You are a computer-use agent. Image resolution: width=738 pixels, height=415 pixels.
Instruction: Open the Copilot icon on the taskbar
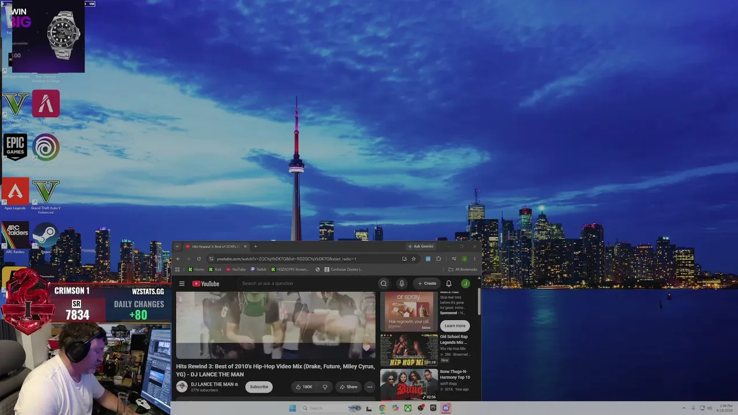click(395, 408)
